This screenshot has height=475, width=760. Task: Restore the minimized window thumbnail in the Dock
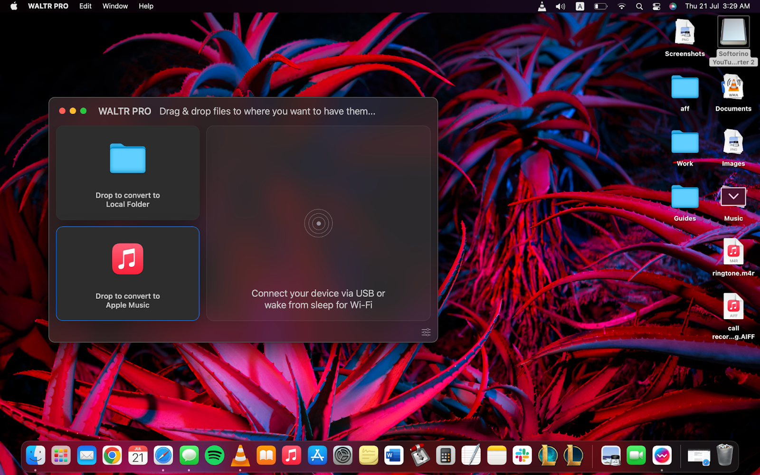[x=699, y=456]
